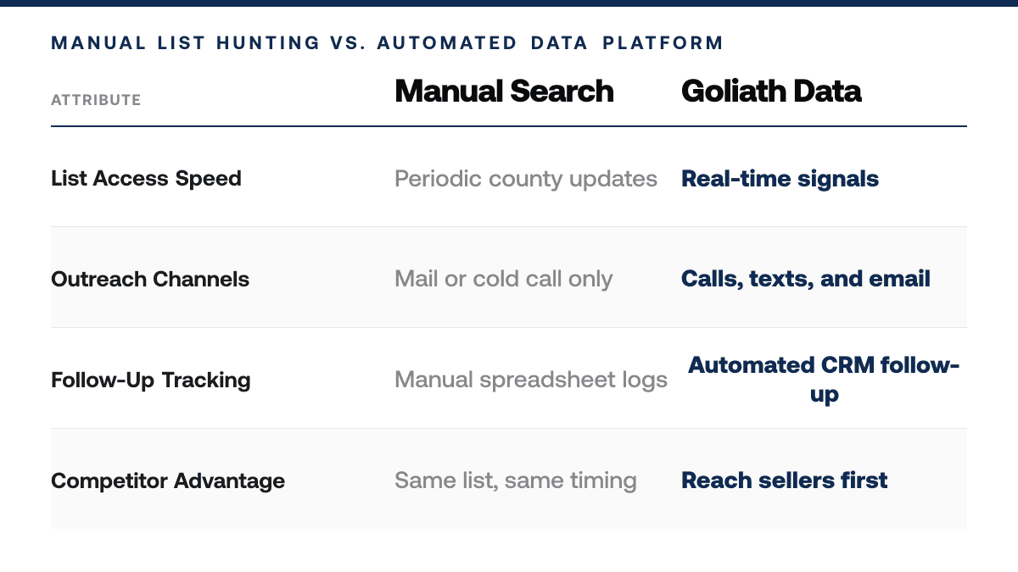The width and height of the screenshot is (1018, 572).
Task: Click the Calls, texts, and email text
Action: (806, 279)
